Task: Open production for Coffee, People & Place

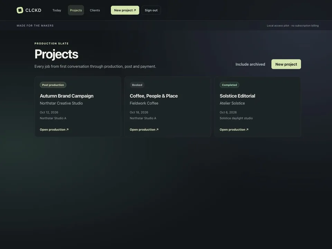Action: pos(144,130)
